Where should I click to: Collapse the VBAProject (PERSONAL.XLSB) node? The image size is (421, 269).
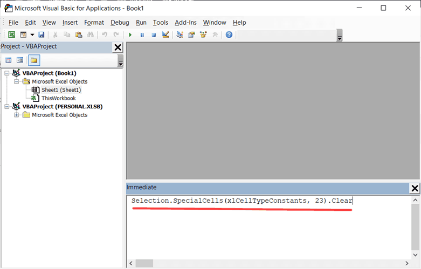click(6, 107)
